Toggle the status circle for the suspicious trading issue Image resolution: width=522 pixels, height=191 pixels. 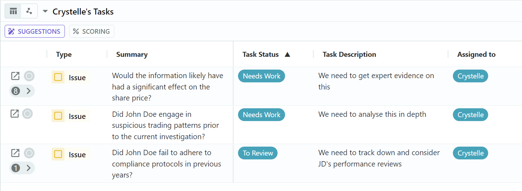(x=27, y=114)
